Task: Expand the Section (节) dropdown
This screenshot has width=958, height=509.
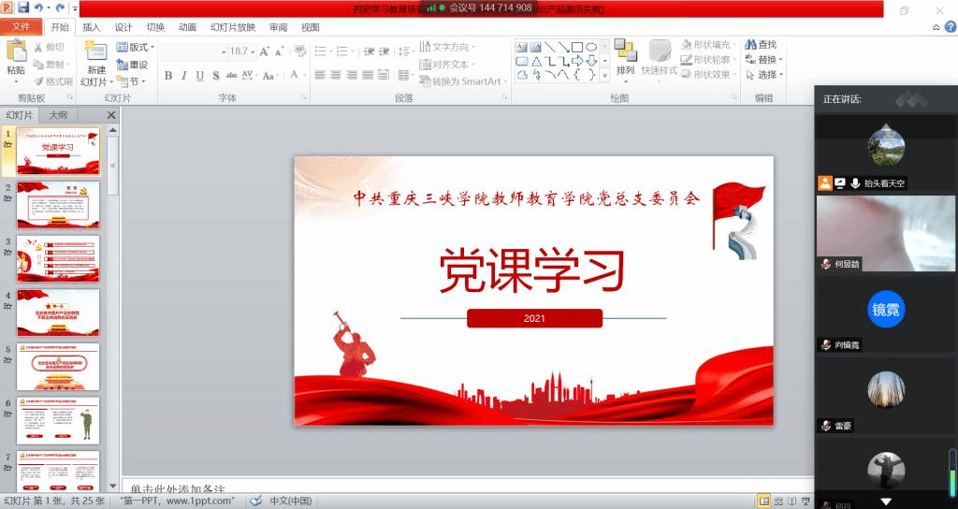Action: tap(131, 81)
